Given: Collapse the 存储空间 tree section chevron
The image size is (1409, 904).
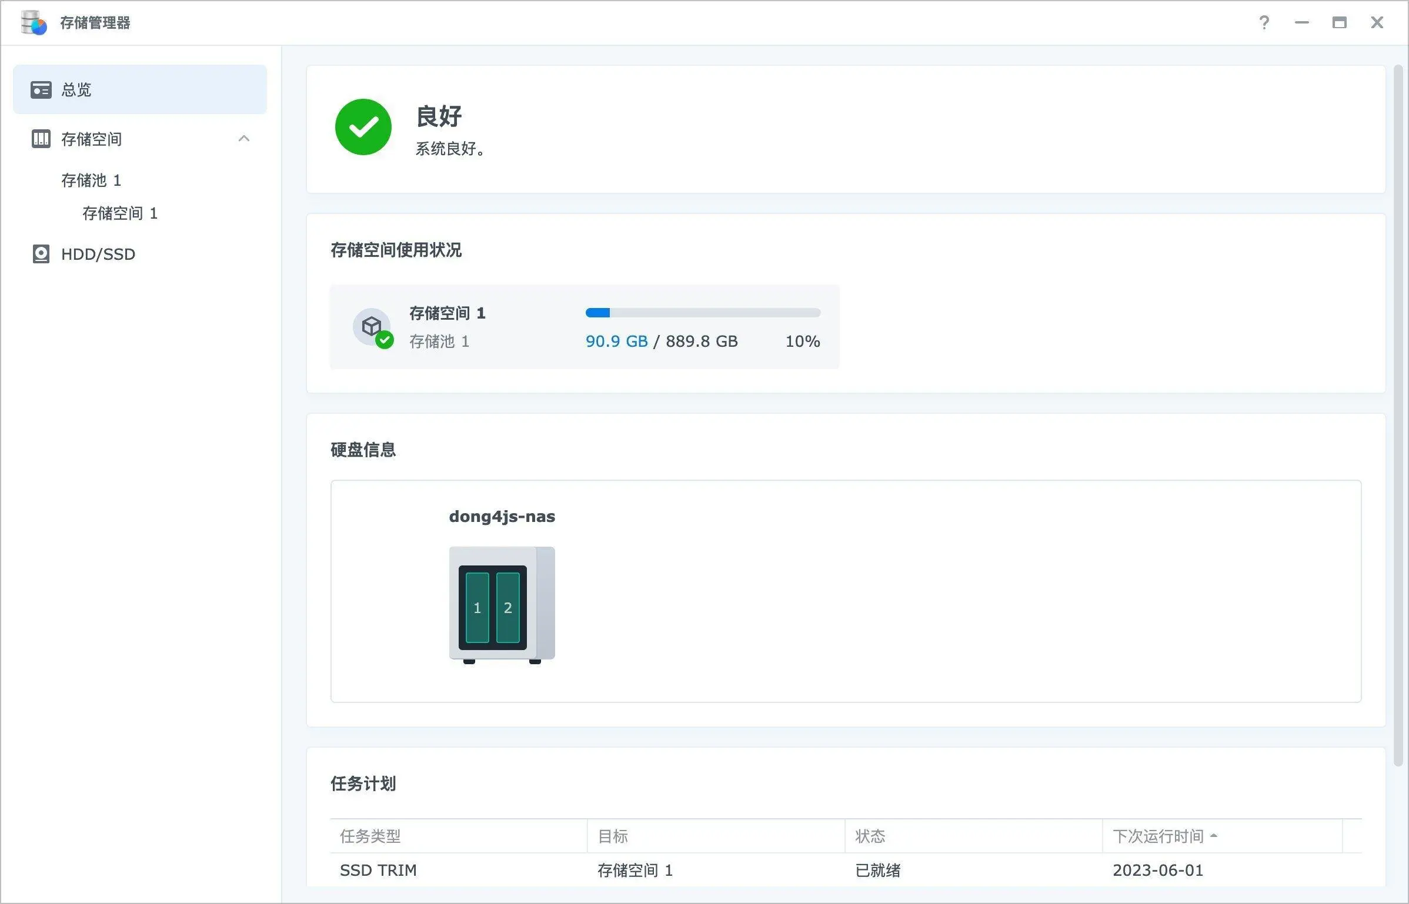Looking at the screenshot, I should click(x=244, y=139).
